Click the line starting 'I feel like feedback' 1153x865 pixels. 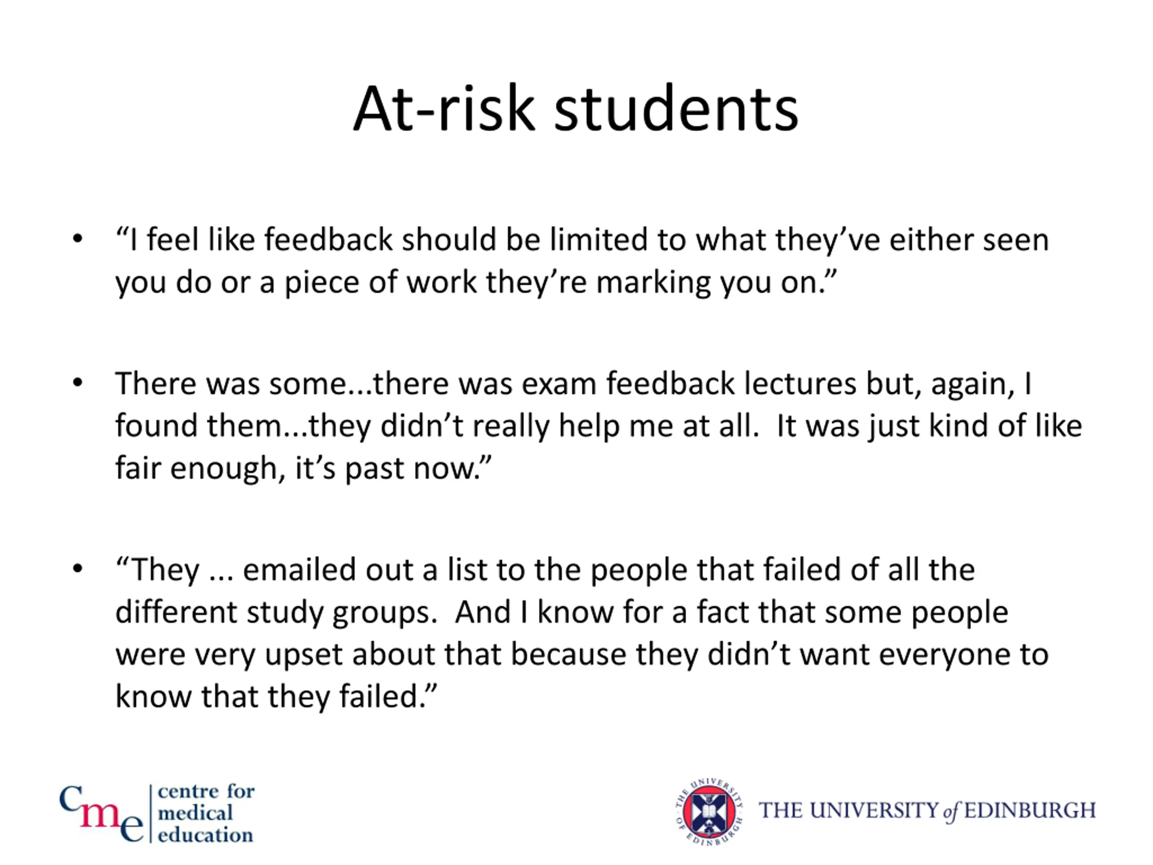click(582, 240)
